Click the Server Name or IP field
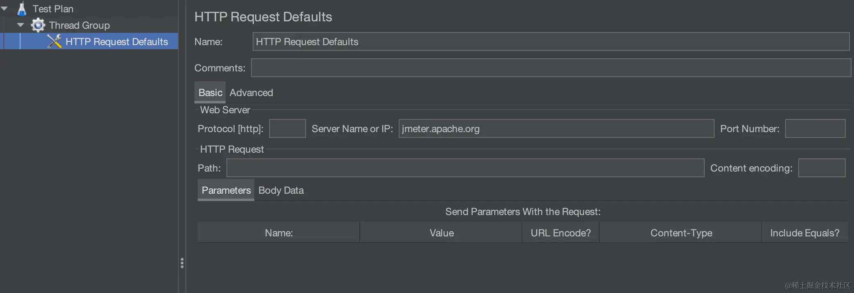This screenshot has height=293, width=854. pos(556,128)
